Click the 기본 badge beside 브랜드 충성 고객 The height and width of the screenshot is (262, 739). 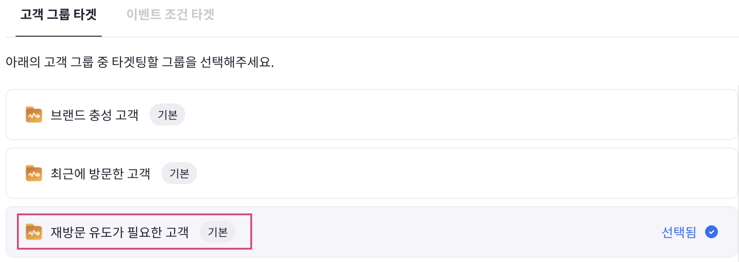click(x=167, y=115)
